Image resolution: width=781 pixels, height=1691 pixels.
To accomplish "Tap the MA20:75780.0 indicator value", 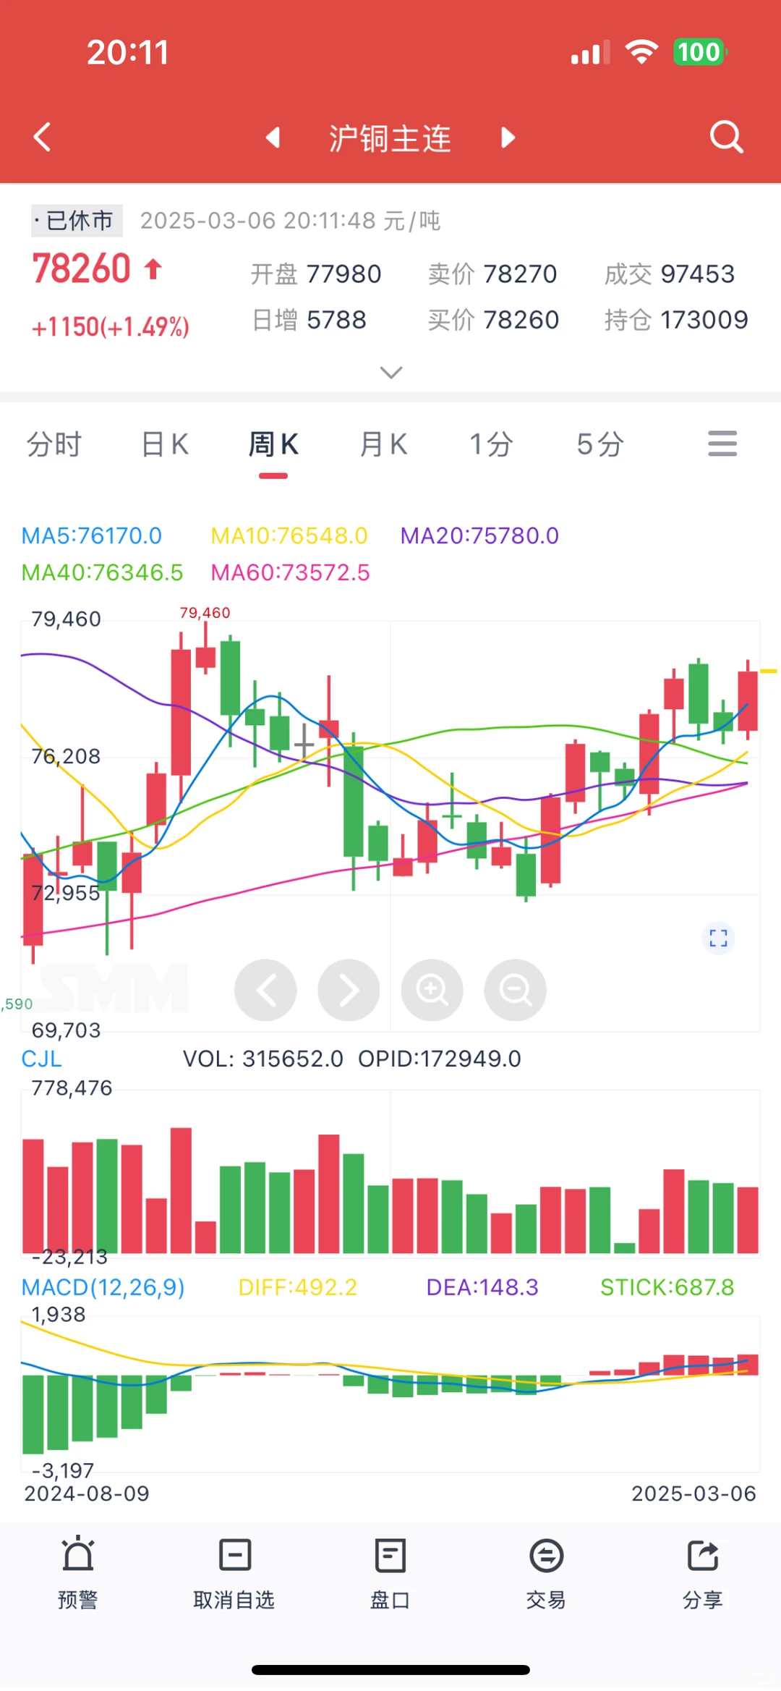I will [x=480, y=535].
